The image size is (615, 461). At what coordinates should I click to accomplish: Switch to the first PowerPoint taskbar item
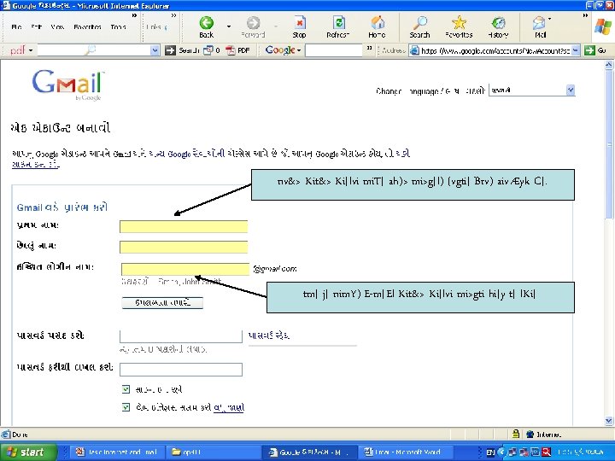tap(117, 452)
